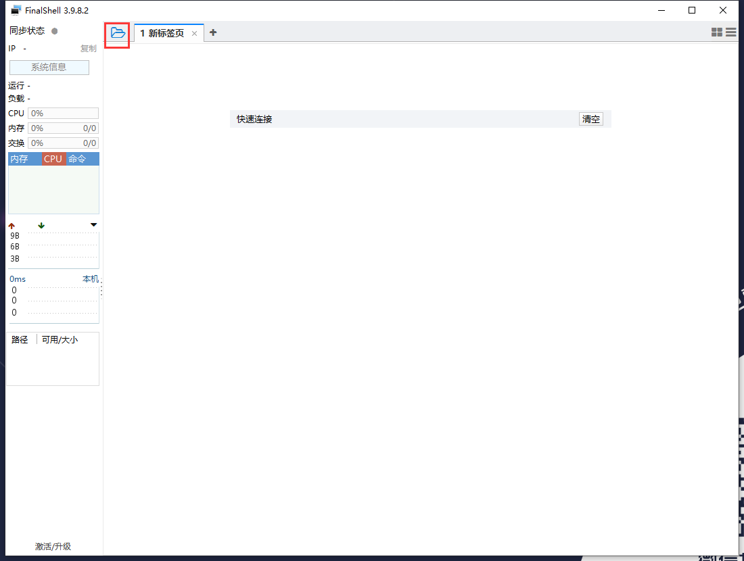The width and height of the screenshot is (744, 561).
Task: Expand the network interface dropdown arrow
Action: [93, 225]
